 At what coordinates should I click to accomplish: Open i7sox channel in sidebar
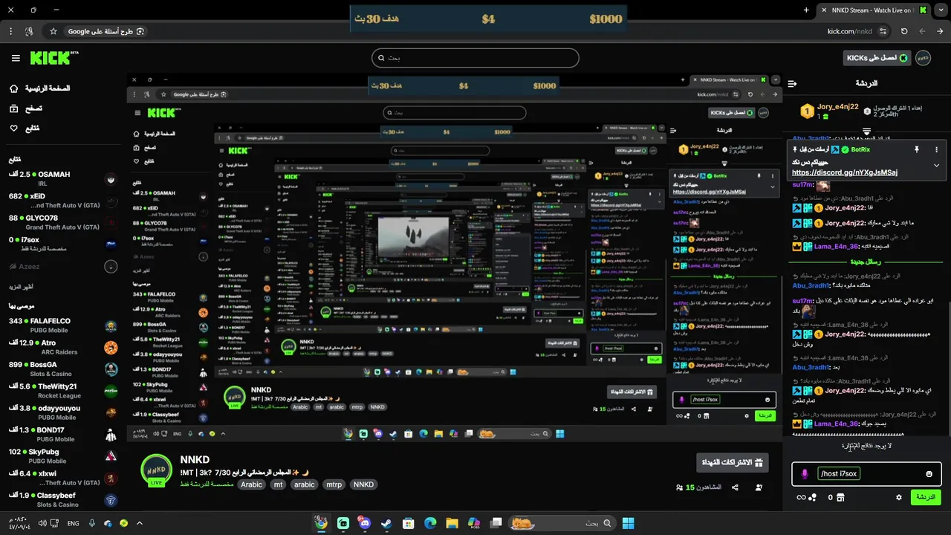point(63,244)
